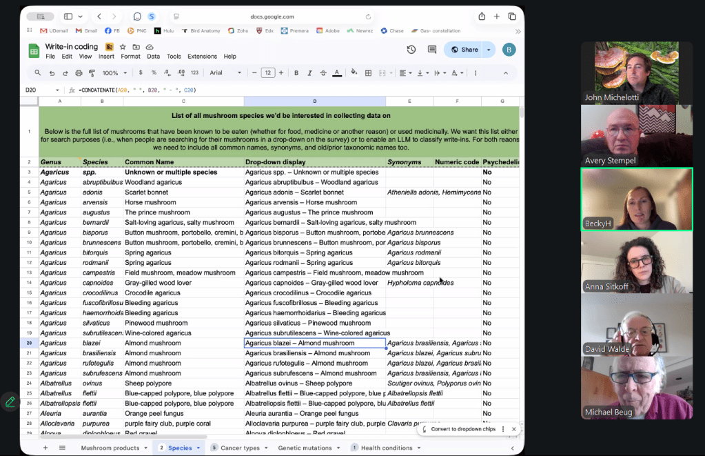Open the 100% zoom dropdown
705x456 pixels.
coord(114,73)
